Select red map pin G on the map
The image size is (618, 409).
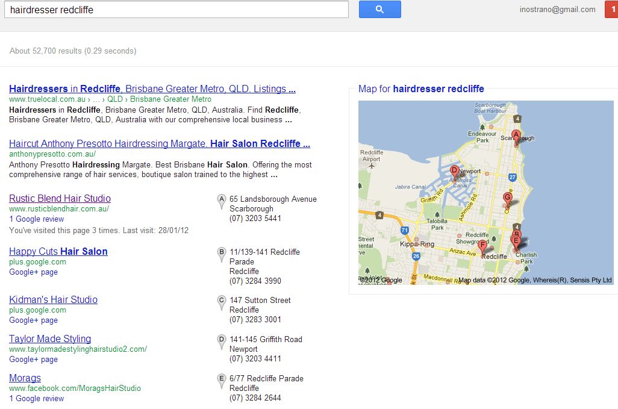508,200
